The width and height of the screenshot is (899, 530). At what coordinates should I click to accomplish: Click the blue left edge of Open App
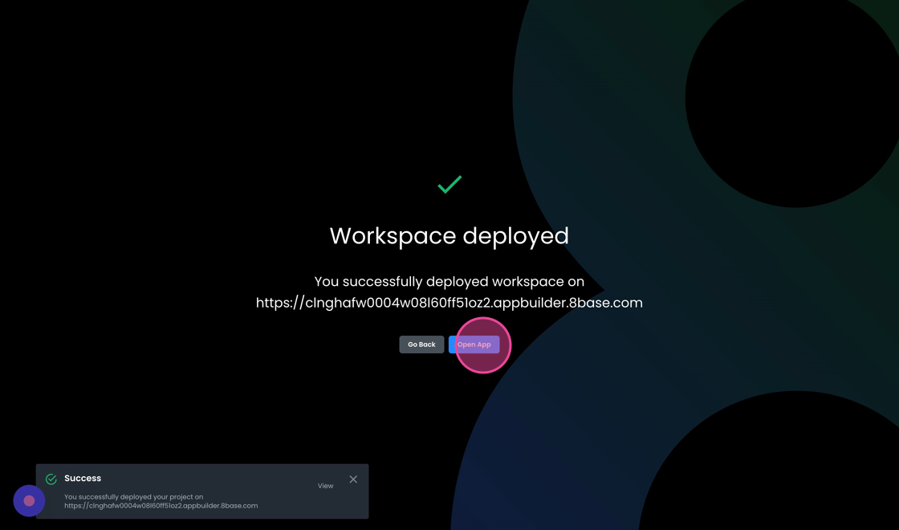(x=451, y=344)
